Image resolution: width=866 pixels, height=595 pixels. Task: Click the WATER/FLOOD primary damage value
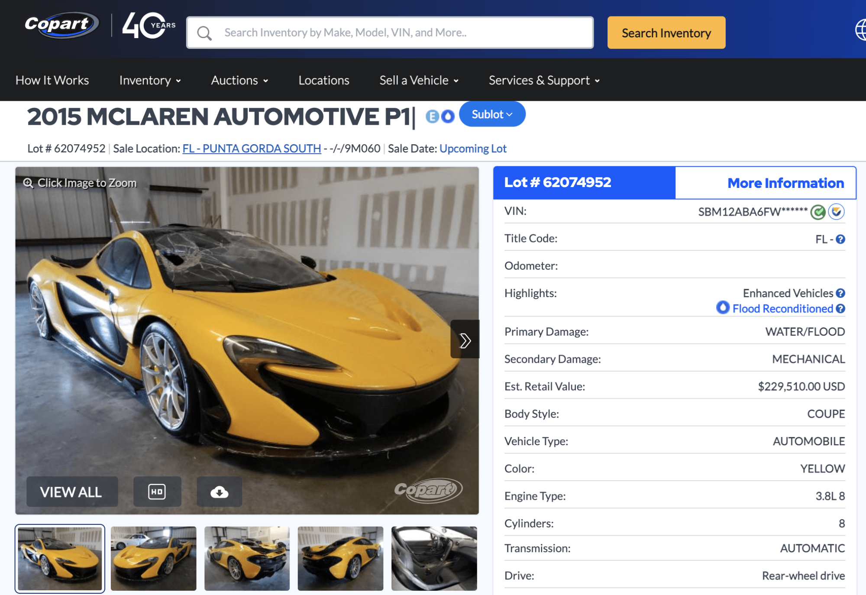(x=805, y=332)
